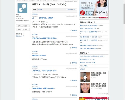Click the Yahoo! JAPAN広告 label under ads
This screenshot has height=100, width=125.
(103, 94)
